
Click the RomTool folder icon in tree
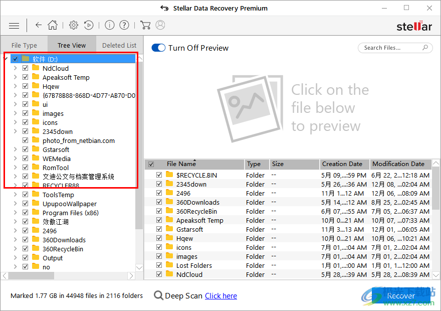[36, 167]
